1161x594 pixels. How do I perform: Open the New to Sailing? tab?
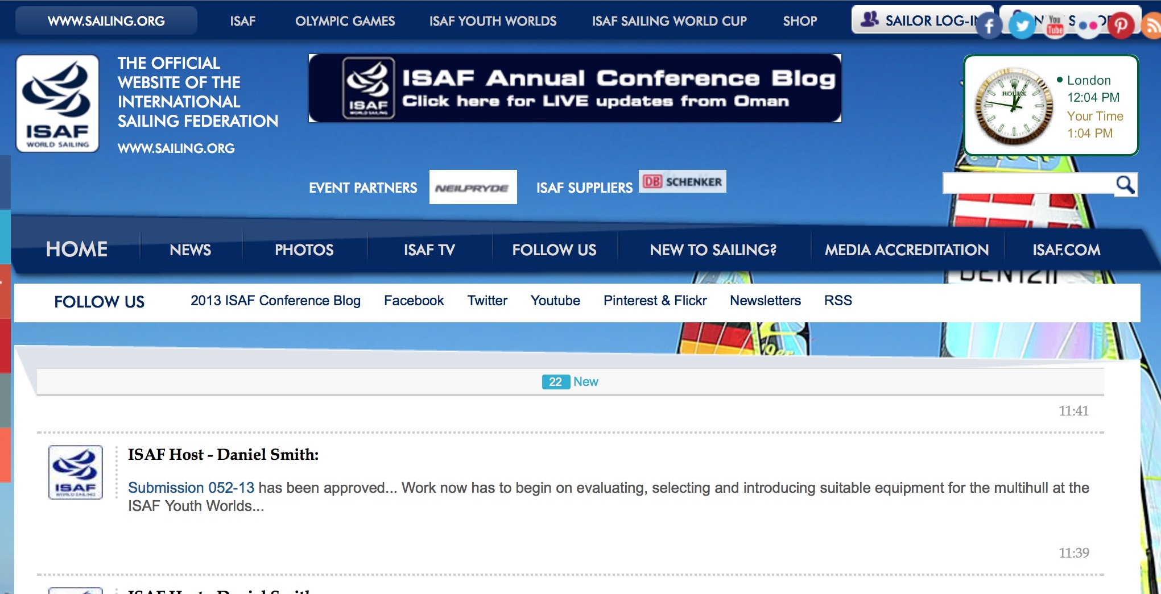(x=713, y=250)
